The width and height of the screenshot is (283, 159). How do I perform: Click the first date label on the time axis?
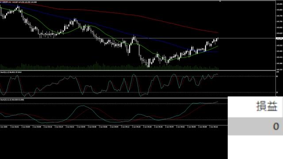pos(3,127)
